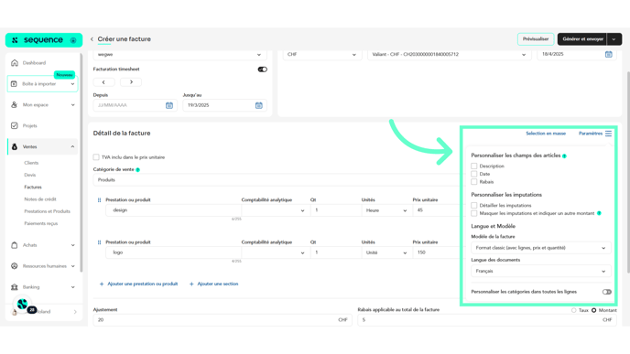Screen dimensions: 630x354
Task: Open Générer et envoyer dropdown arrow
Action: (614, 39)
